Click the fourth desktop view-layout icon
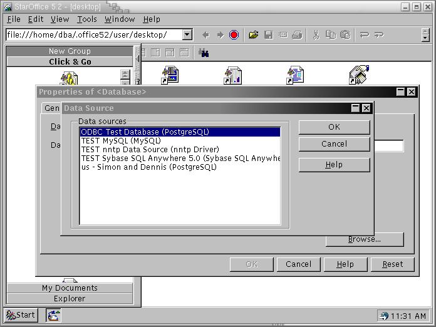Viewport: 436px width, 327px height. (184, 52)
